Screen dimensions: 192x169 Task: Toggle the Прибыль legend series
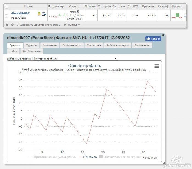click(87, 157)
